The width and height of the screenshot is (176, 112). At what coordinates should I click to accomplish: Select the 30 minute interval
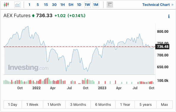click(x=54, y=5)
